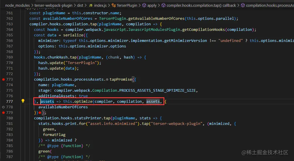Viewport: 294px width, 161px height.
Task: Toggle the red inline breakpoint after }) on line 779
Action: (x=40, y=113)
